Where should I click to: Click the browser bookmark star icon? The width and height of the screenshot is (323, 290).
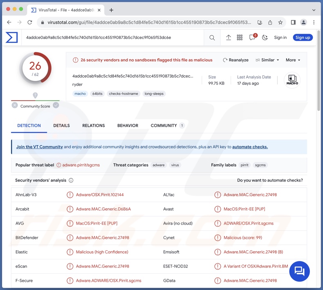point(280,22)
